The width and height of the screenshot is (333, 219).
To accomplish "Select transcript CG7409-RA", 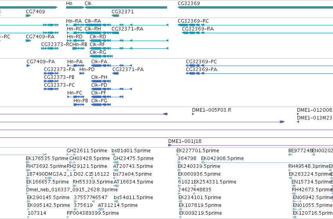I will coord(40,37).
